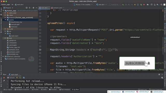Expand the test folder
The height and width of the screenshot is (93, 166).
5,38
